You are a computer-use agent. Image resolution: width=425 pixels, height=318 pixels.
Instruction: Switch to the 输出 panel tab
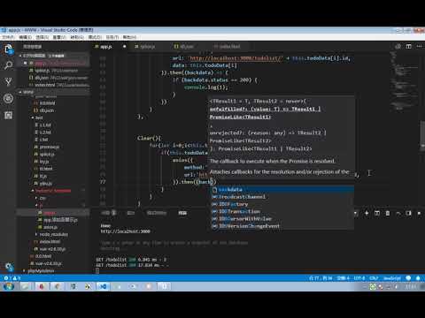(131, 213)
